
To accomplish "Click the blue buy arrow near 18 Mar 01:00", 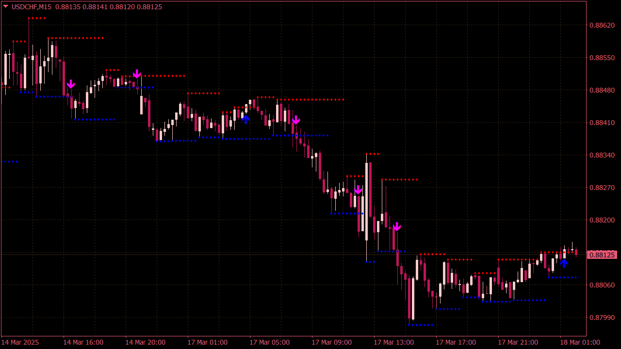I will [564, 263].
